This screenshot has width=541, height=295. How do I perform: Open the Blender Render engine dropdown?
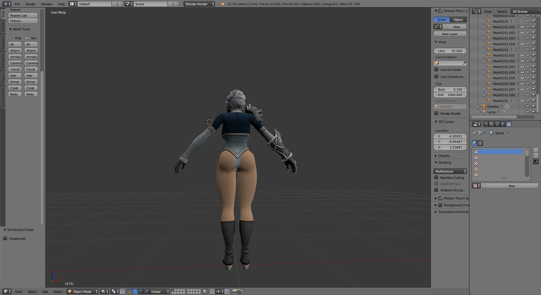pos(199,4)
